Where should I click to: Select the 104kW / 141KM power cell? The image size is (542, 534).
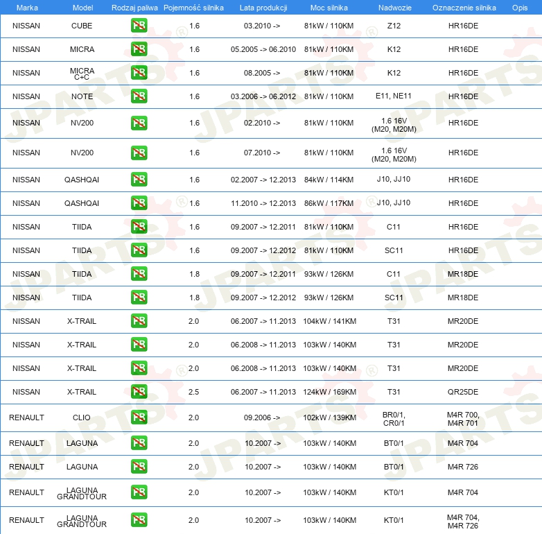(330, 321)
